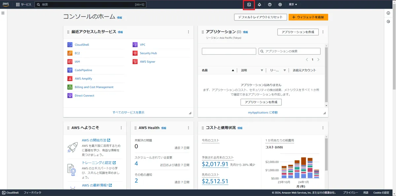The width and height of the screenshot is (396, 196).
Task: Open the $2,512.51 last month cost link
Action: click(215, 181)
